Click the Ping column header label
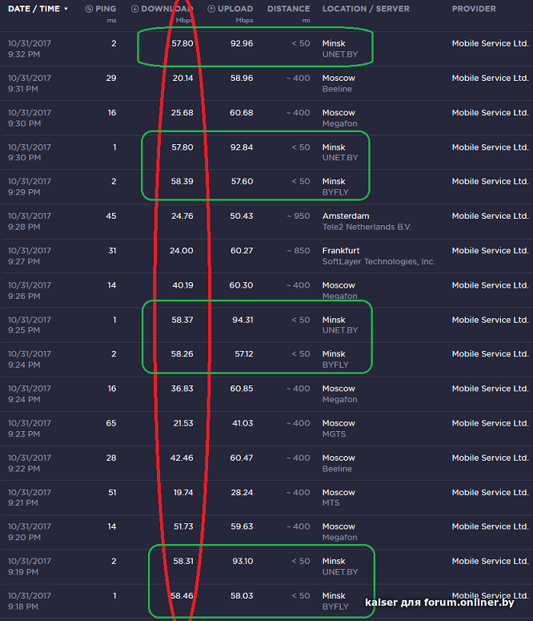Image resolution: width=533 pixels, height=621 pixels. 106,9
